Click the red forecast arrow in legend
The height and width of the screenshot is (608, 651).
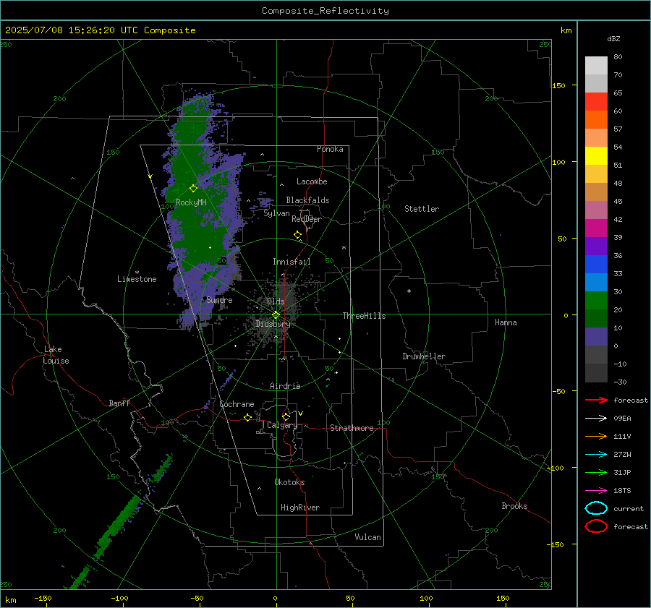[596, 400]
